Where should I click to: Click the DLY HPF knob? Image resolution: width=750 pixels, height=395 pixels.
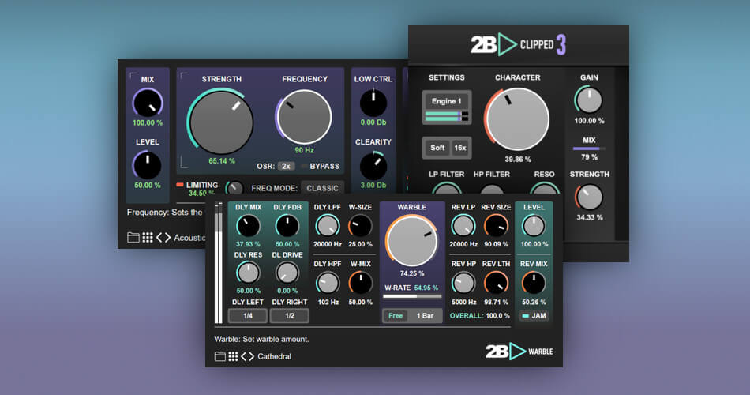click(328, 283)
